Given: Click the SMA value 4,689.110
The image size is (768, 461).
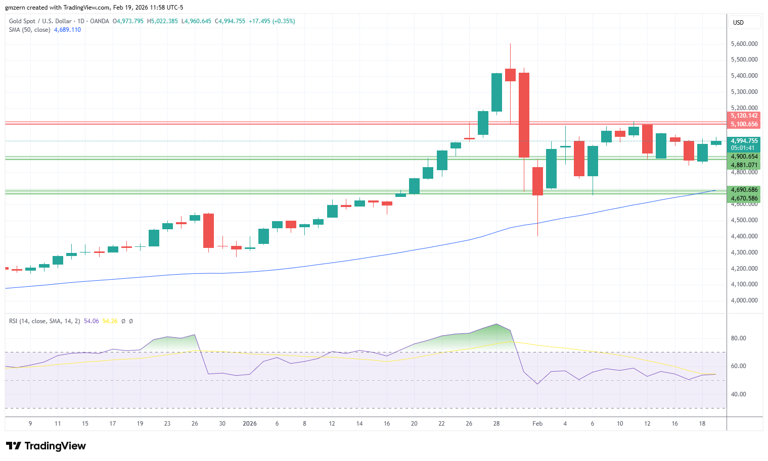Looking at the screenshot, I should pyautogui.click(x=67, y=30).
